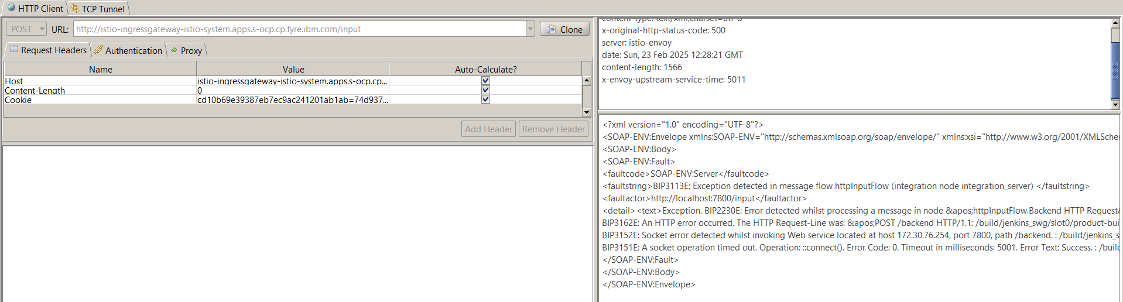Click the Clone button

(x=564, y=29)
